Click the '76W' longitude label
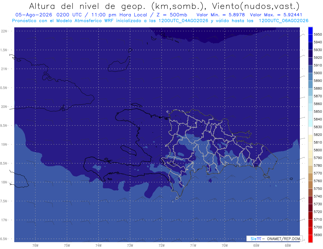This screenshot has height=249, width=323. tap(35, 246)
